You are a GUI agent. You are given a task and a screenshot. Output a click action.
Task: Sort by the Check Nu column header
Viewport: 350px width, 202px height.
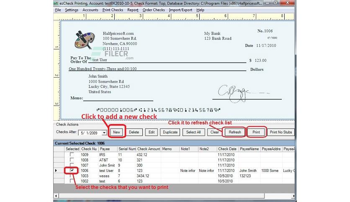(89, 149)
